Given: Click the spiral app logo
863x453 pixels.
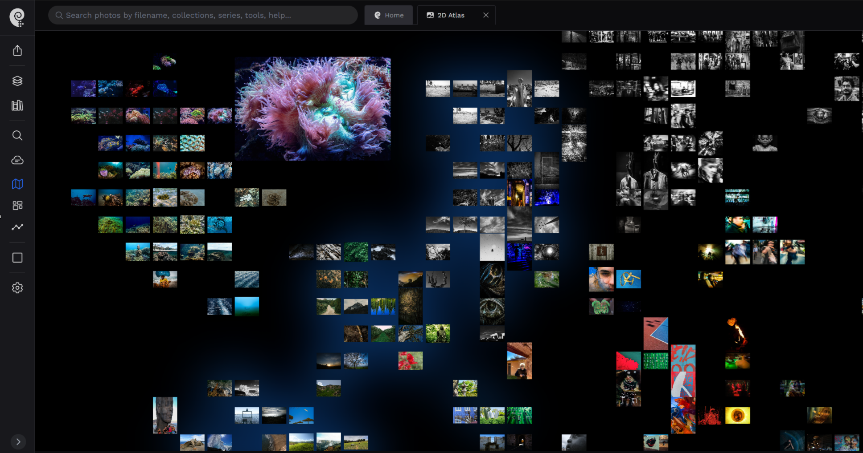Looking at the screenshot, I should [17, 18].
